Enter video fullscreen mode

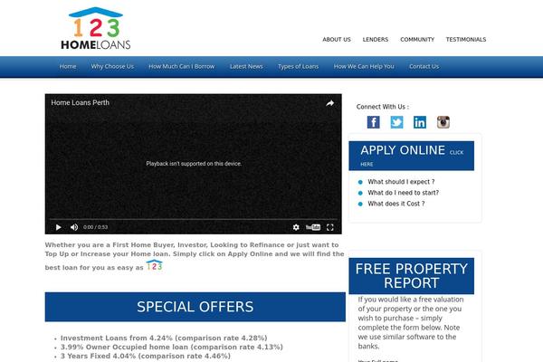pos(330,227)
